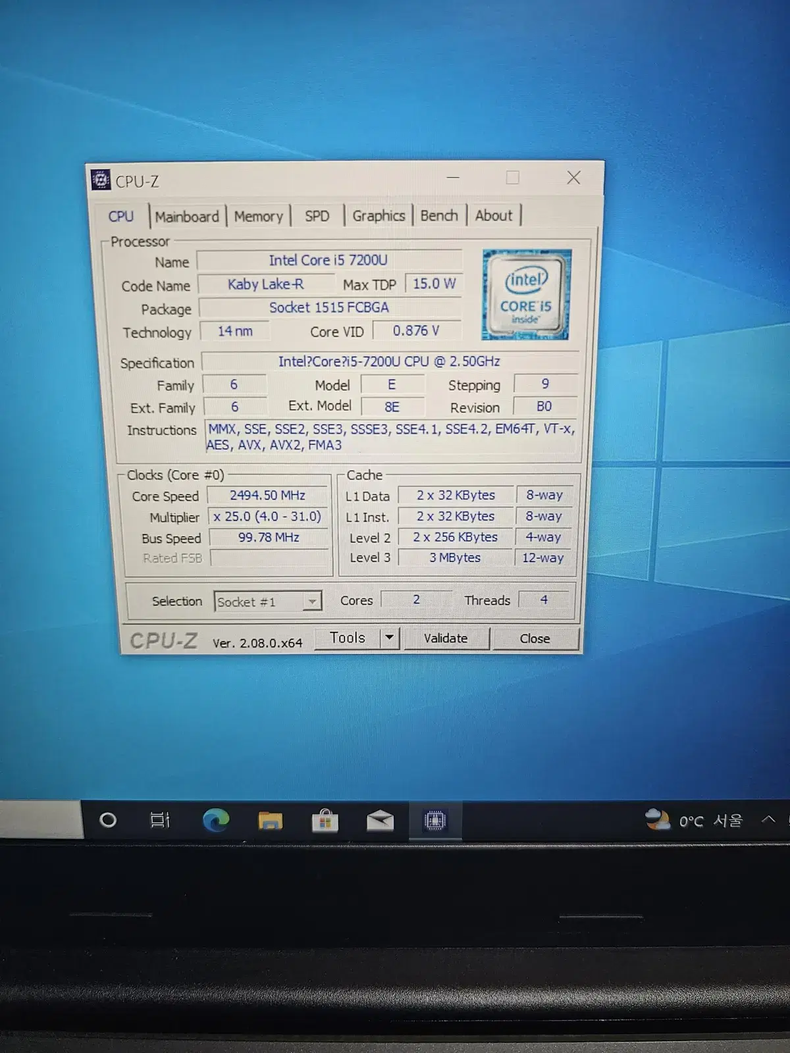Click the L1 Inst. size 2 x 32 KBytes

[456, 517]
